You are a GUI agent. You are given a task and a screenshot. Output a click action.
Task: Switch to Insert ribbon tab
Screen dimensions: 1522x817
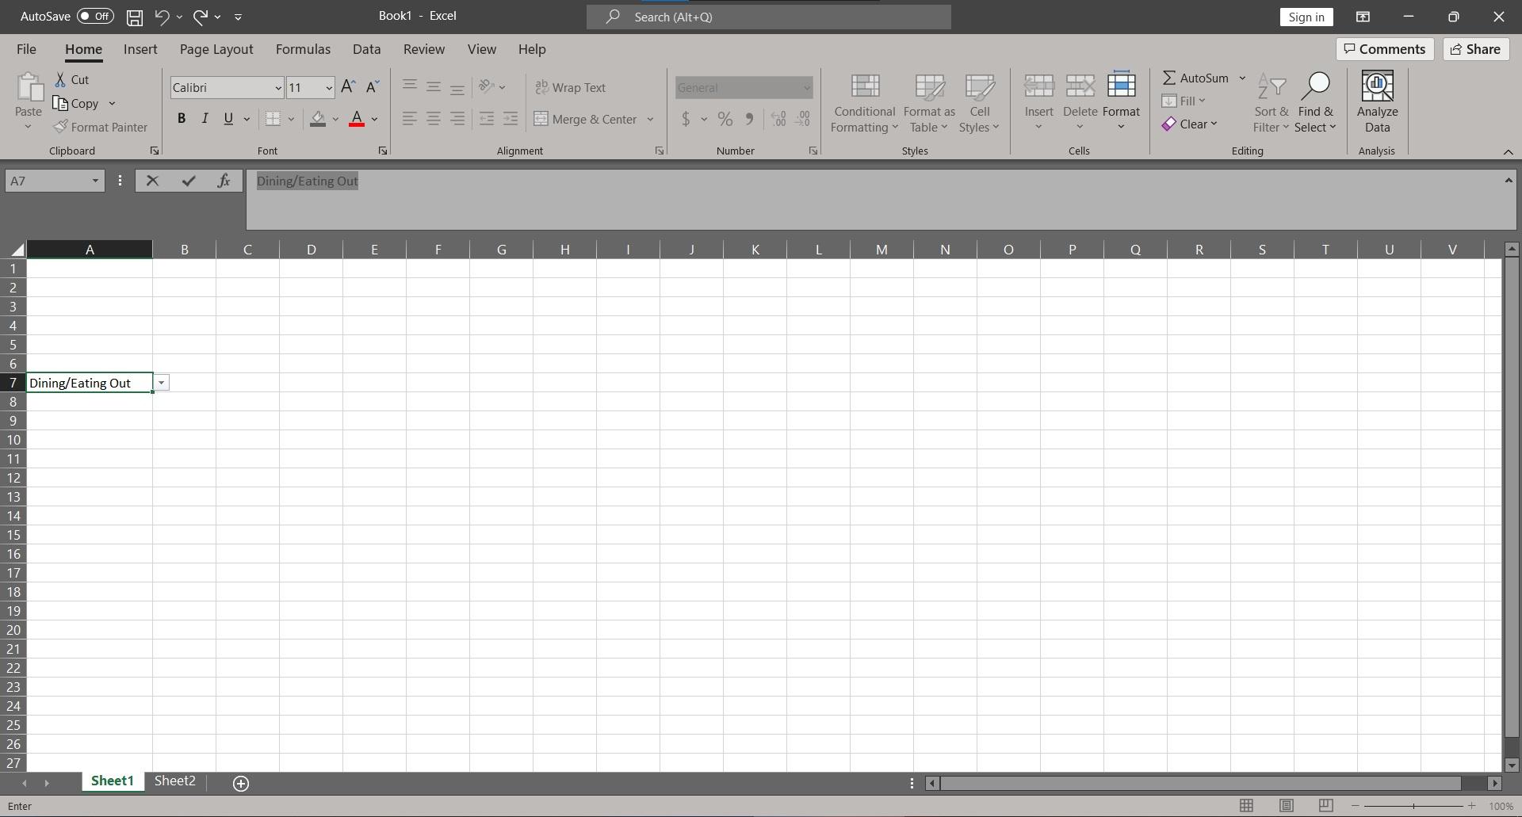(140, 49)
